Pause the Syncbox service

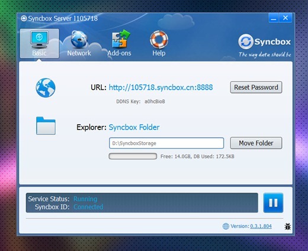pyautogui.click(x=273, y=202)
